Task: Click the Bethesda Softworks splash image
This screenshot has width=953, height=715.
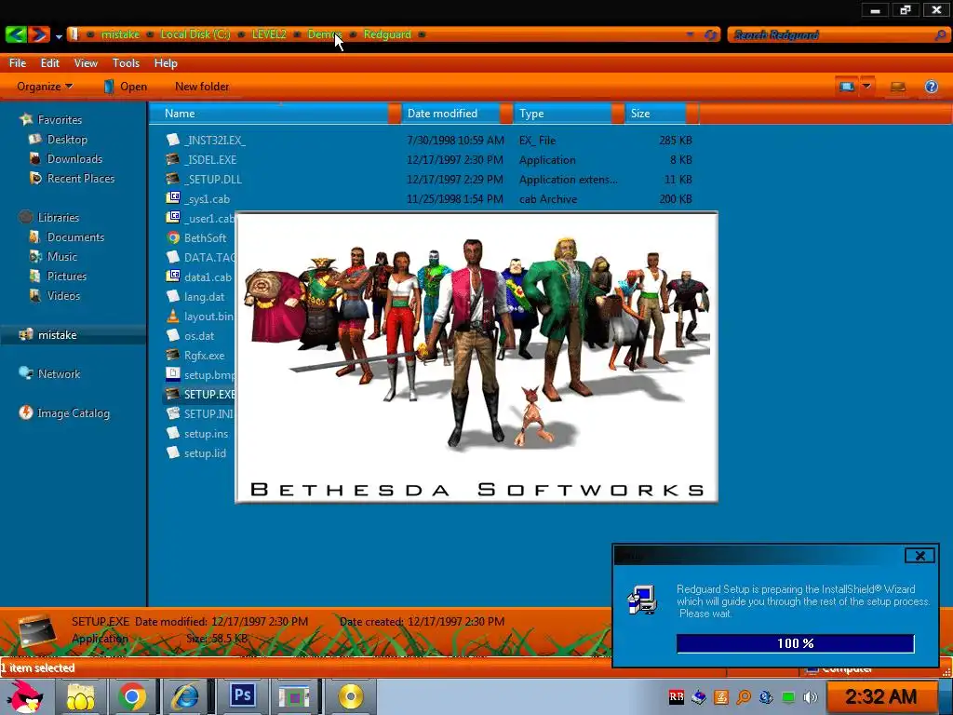Action: click(476, 357)
